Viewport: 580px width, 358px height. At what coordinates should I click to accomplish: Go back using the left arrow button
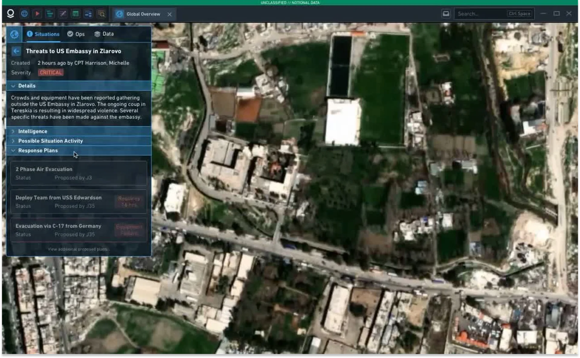[x=16, y=51]
